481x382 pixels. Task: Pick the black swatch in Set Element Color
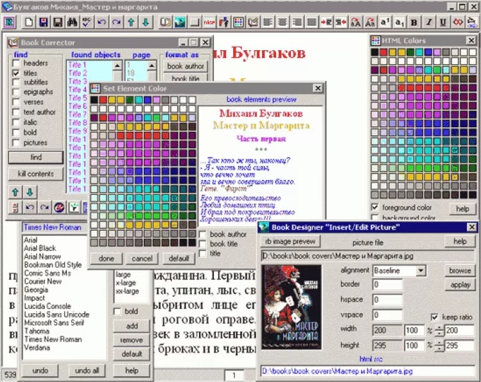94,100
